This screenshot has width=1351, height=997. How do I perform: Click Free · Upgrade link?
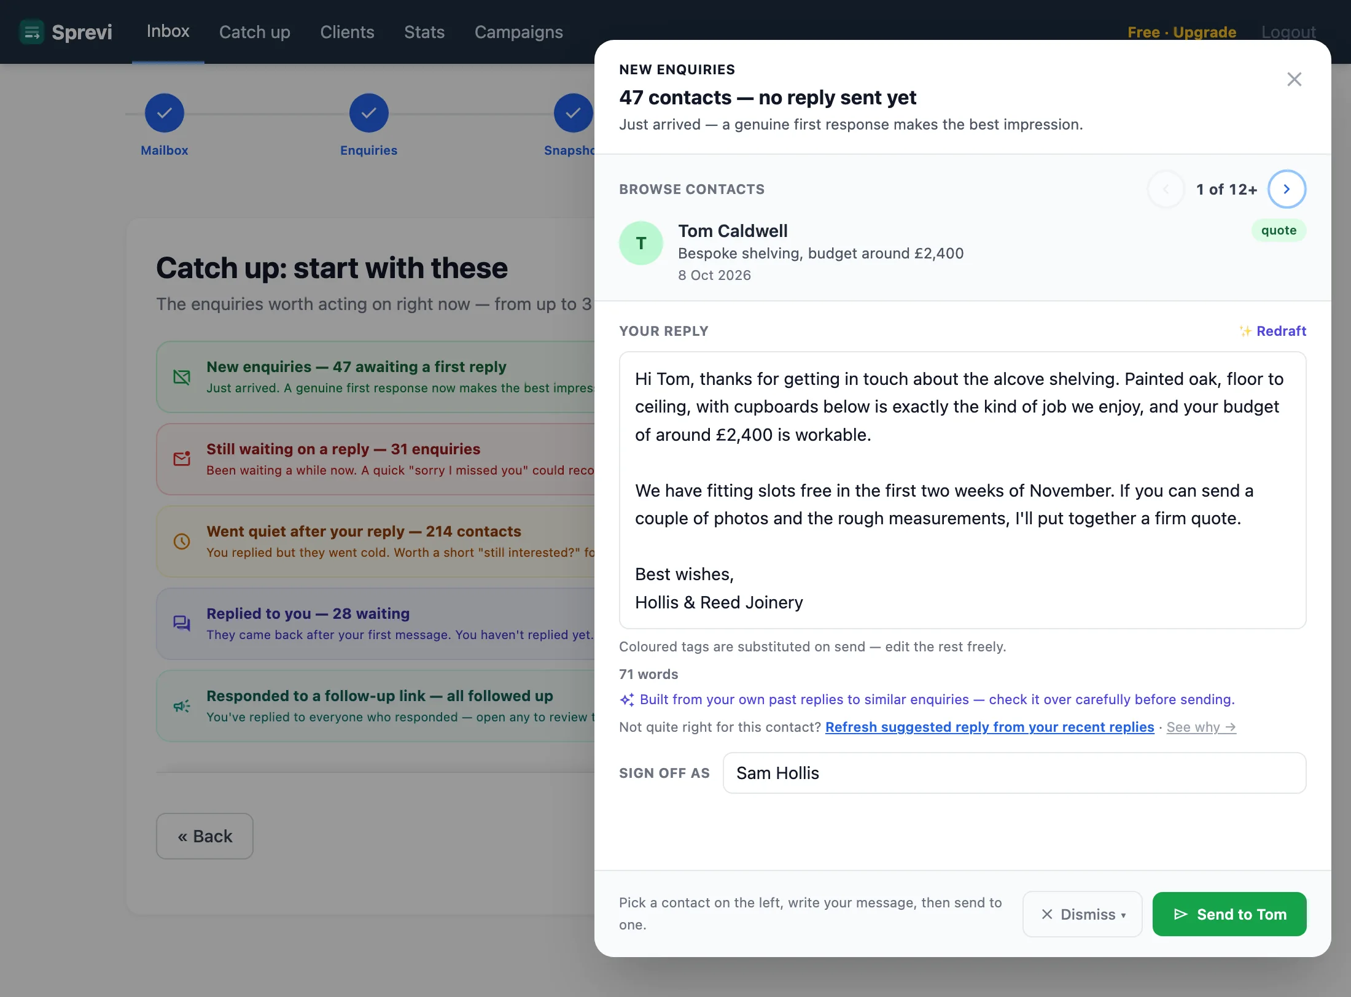click(x=1182, y=32)
